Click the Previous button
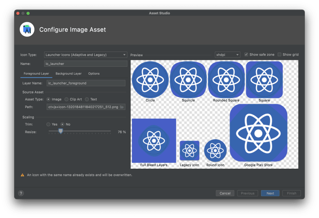319x218 pixels. tap(248, 193)
